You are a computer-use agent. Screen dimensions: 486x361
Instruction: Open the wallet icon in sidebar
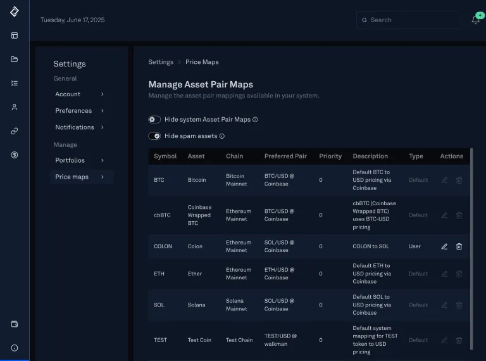tap(15, 324)
